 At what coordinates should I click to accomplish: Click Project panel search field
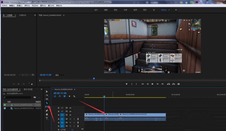[x=17, y=97]
